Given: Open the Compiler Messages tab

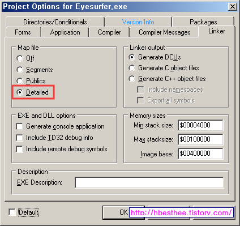Looking at the screenshot, I should click(x=165, y=32).
